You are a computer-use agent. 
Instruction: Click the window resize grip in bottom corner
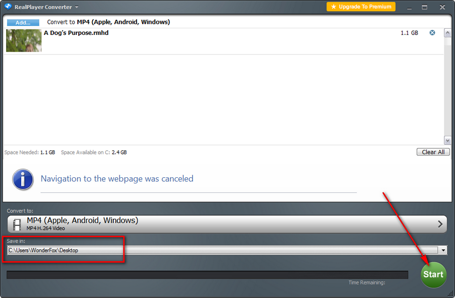click(x=450, y=294)
